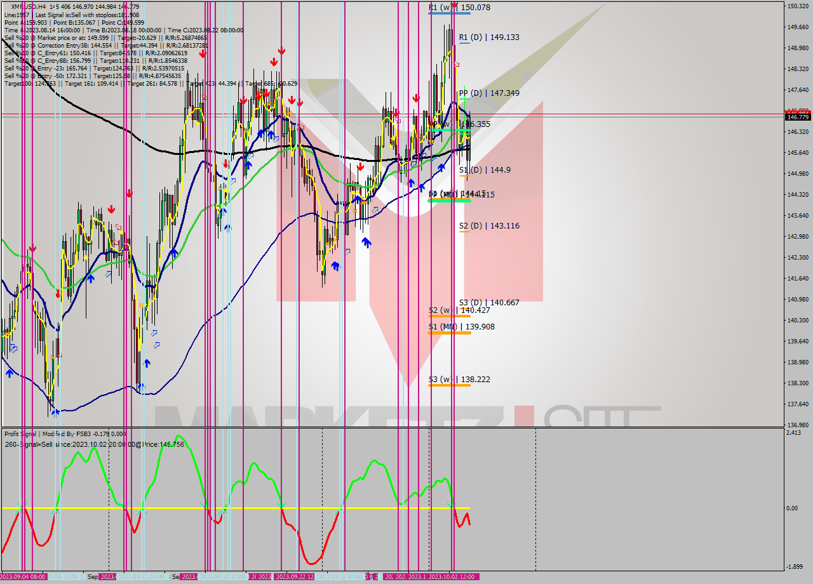Screen dimensions: 813x584
Task: Click the 149.660 price axis value
Action: click(798, 27)
